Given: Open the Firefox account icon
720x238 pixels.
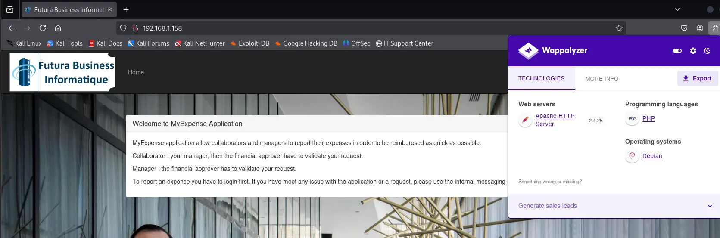Looking at the screenshot, I should pyautogui.click(x=700, y=28).
